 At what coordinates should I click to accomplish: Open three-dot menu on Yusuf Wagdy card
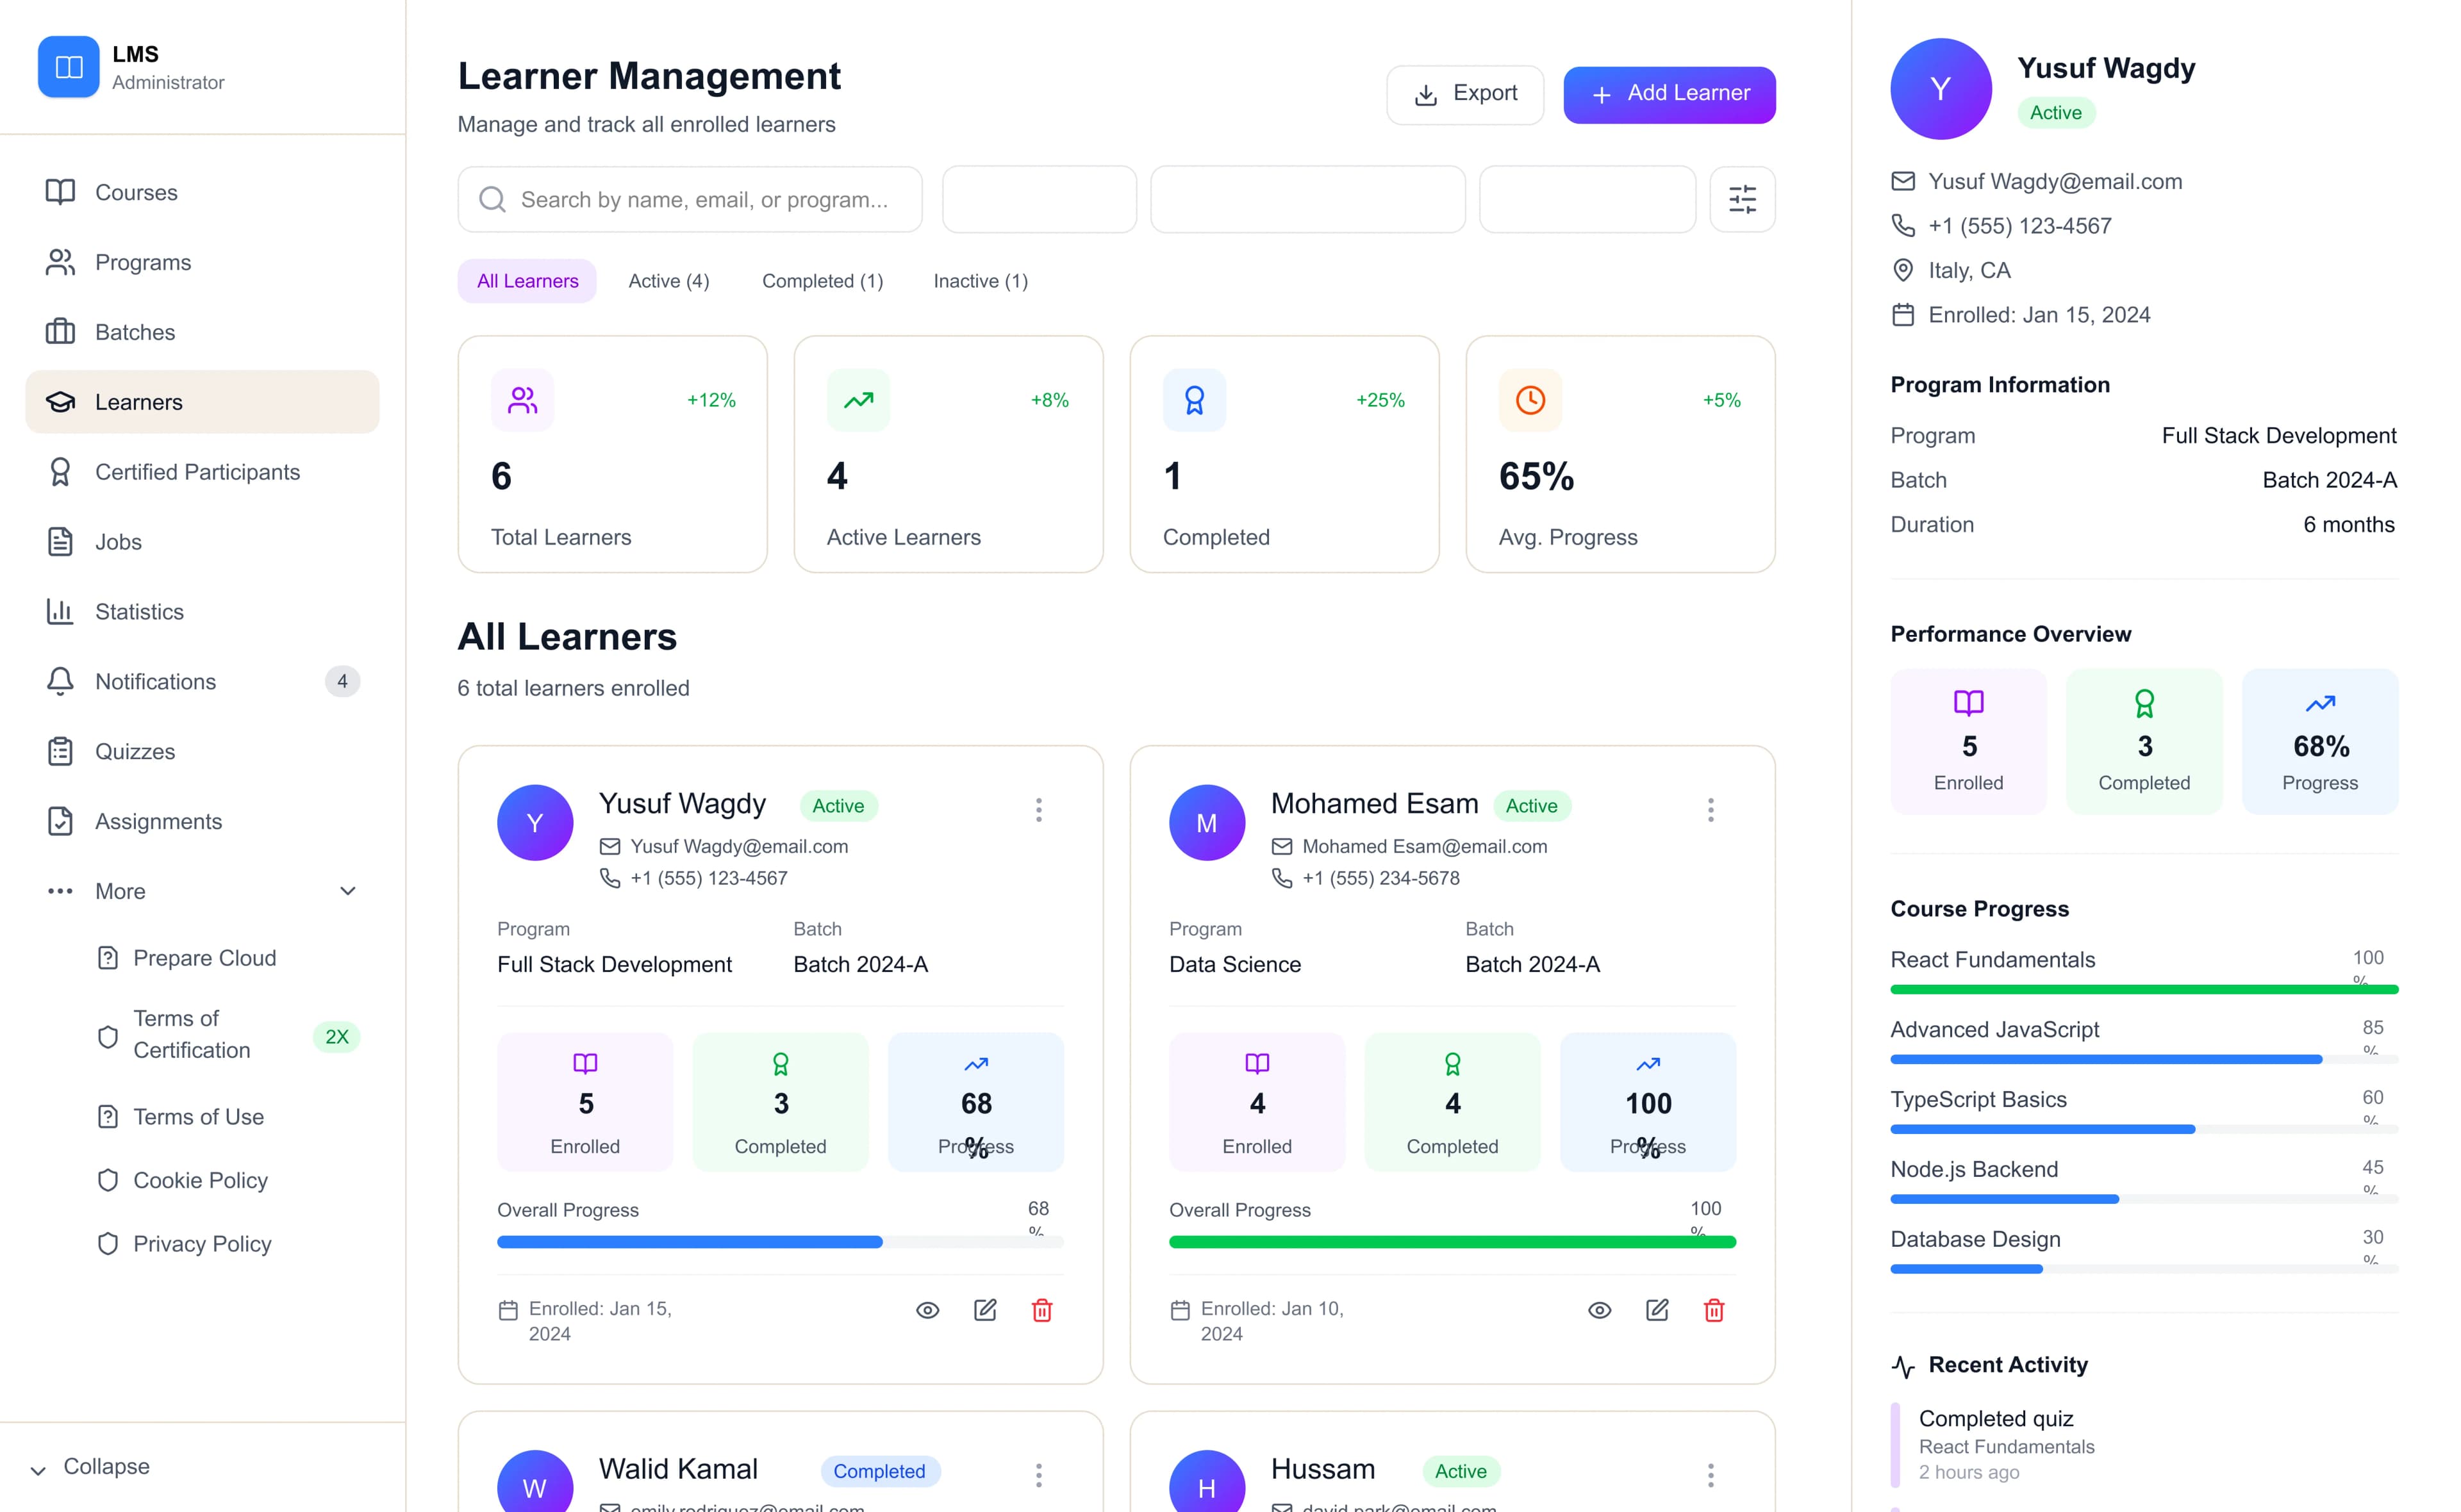(1038, 809)
